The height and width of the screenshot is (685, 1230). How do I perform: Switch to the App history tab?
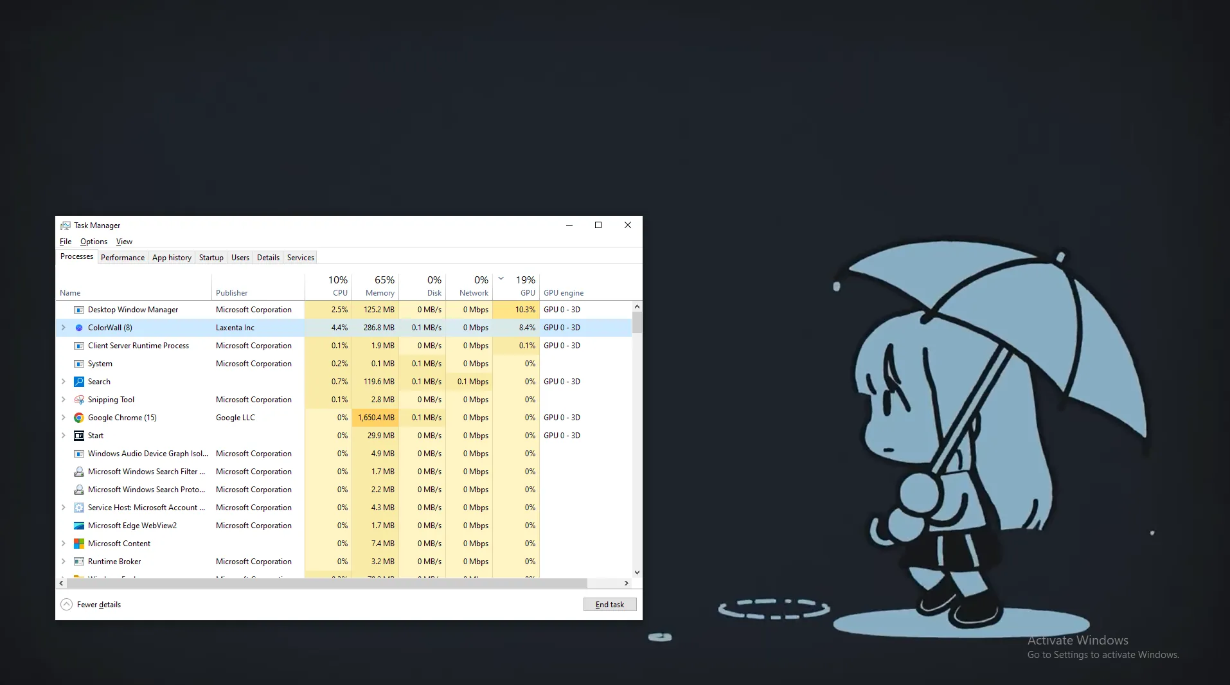pyautogui.click(x=172, y=258)
